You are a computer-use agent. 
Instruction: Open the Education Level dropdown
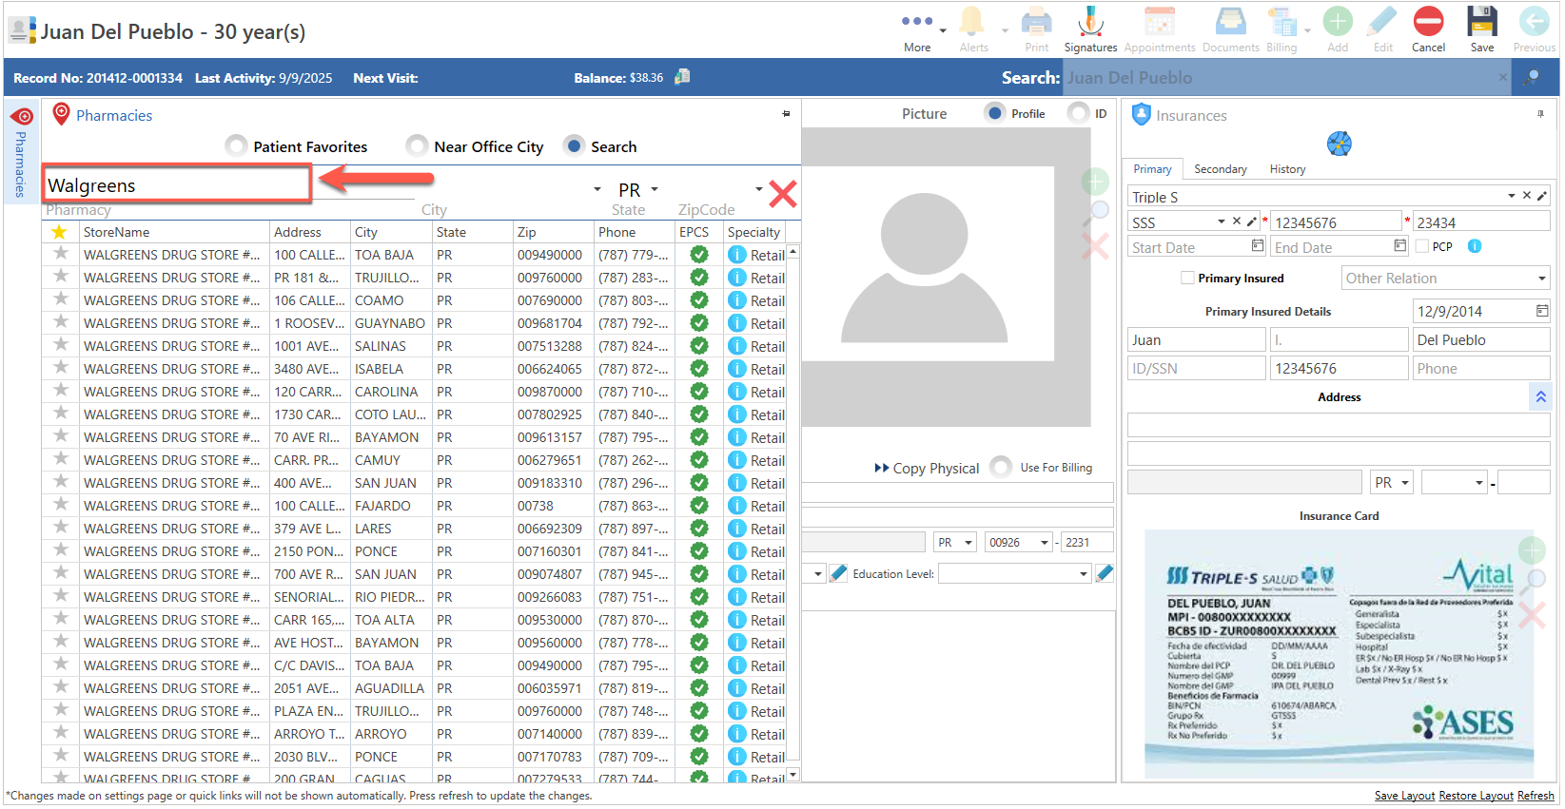coord(1083,573)
